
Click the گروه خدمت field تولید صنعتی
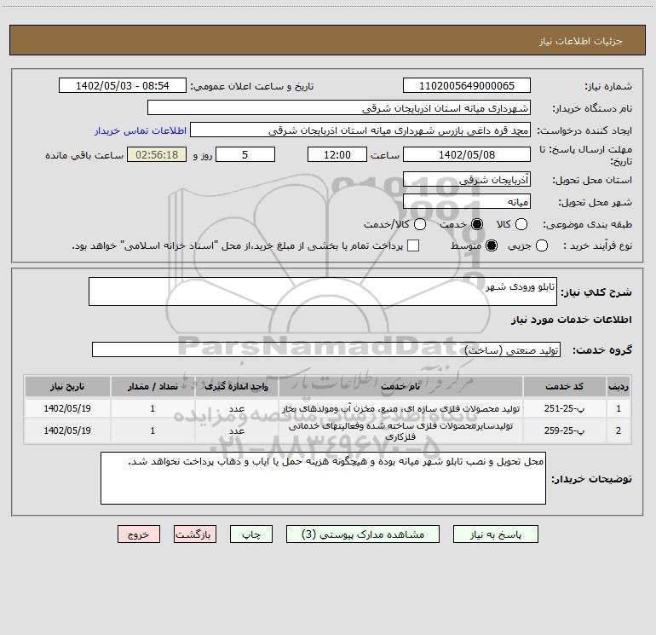pos(326,350)
